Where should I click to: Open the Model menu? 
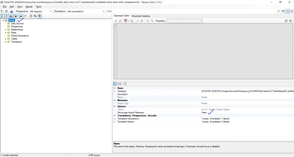coord(29,7)
